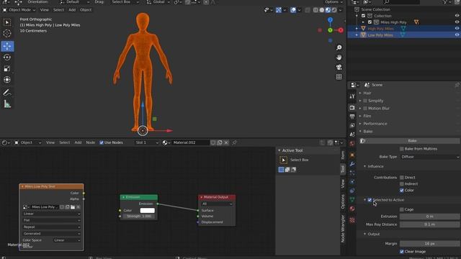This screenshot has height=259, width=461.
Task: Open the Tool properties tab icon
Action: (352, 96)
